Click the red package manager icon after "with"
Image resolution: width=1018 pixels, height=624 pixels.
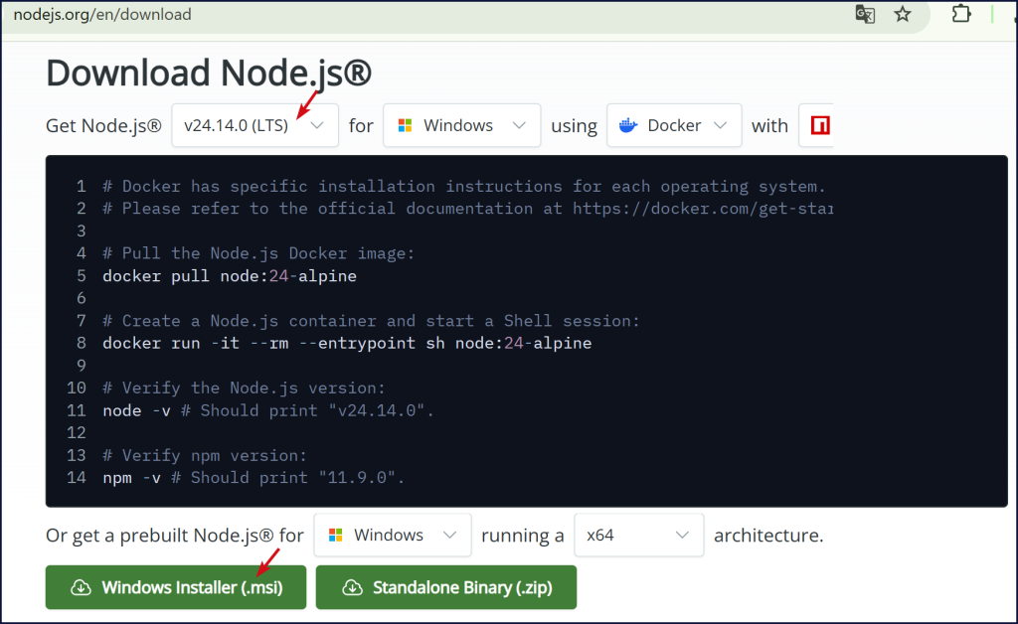tap(820, 125)
